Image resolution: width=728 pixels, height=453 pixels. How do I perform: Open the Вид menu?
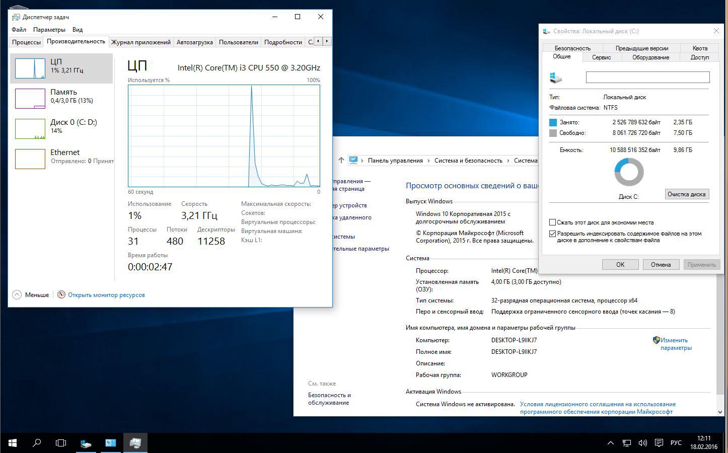(x=78, y=30)
